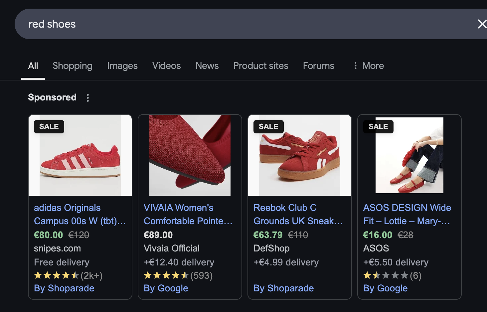The width and height of the screenshot is (487, 312).
Task: Click the ASOS star rating (6)
Action: coord(393,275)
